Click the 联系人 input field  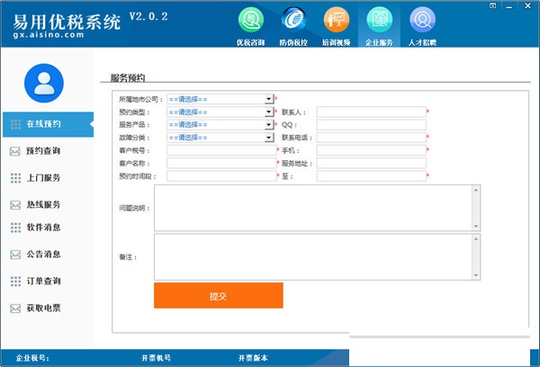pyautogui.click(x=371, y=112)
